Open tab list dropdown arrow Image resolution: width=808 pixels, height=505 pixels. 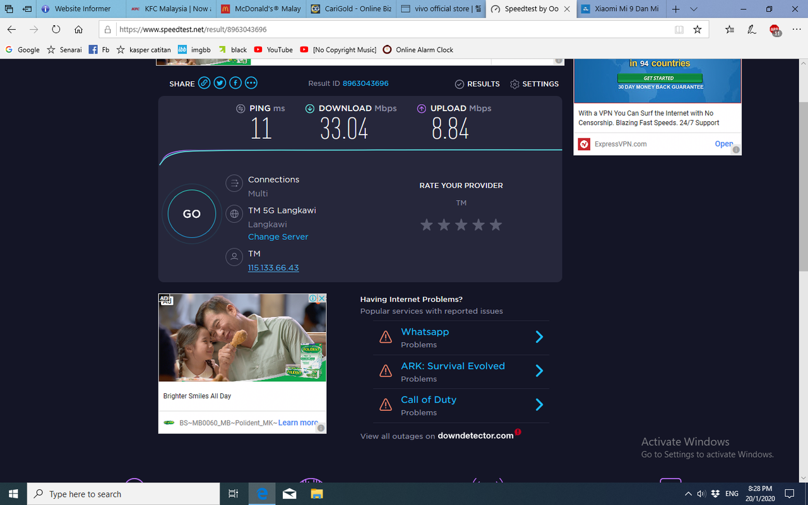click(x=694, y=9)
